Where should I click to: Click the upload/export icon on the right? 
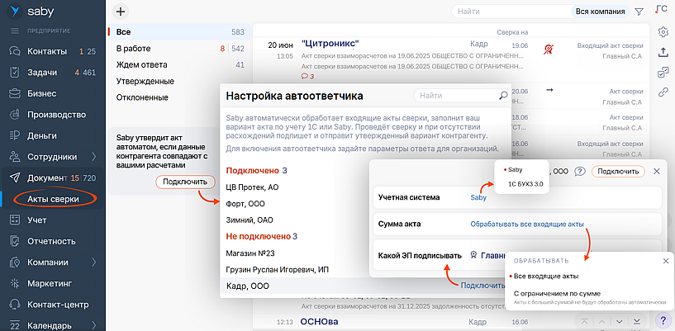(663, 52)
